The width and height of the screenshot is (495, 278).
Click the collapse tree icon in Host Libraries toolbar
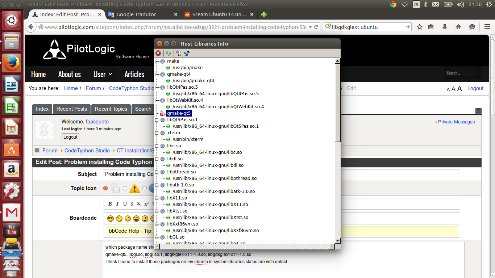[187, 53]
